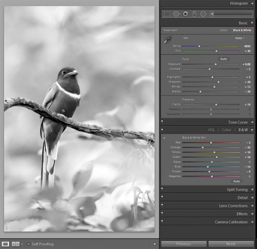This screenshot has height=249, width=257.
Task: Toggle the HSL / Color / B&W panel switch
Action: (x=162, y=130)
